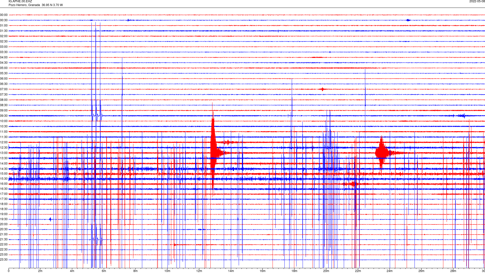
Task: Select the 08:00 trace time label
Action: [4, 100]
